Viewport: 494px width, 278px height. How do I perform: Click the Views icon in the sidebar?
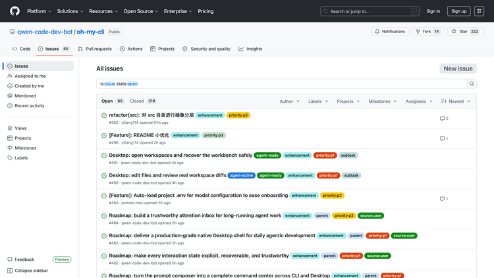(x=10, y=128)
